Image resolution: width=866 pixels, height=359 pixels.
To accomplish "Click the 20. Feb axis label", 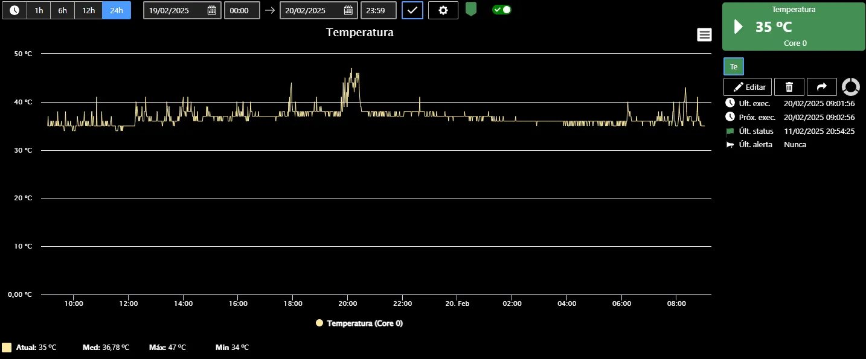I will click(x=457, y=303).
